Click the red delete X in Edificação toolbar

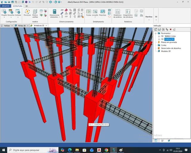click(170, 29)
